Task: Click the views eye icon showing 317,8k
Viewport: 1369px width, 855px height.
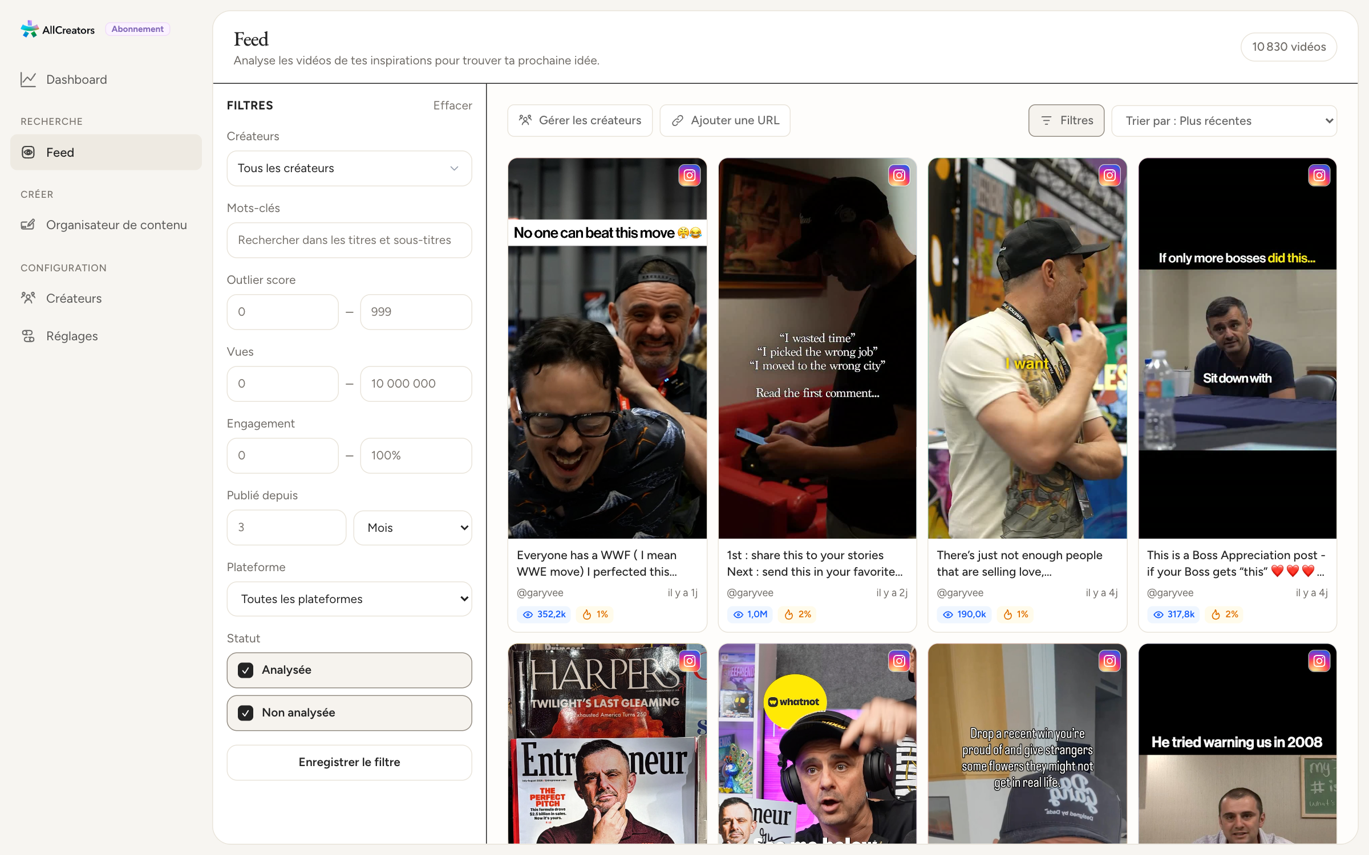Action: tap(1158, 614)
